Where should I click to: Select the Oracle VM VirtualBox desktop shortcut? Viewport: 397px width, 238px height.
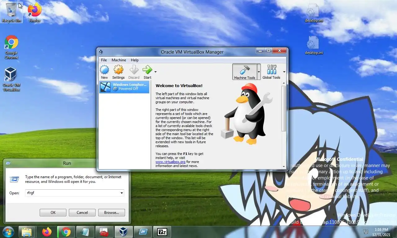click(11, 79)
